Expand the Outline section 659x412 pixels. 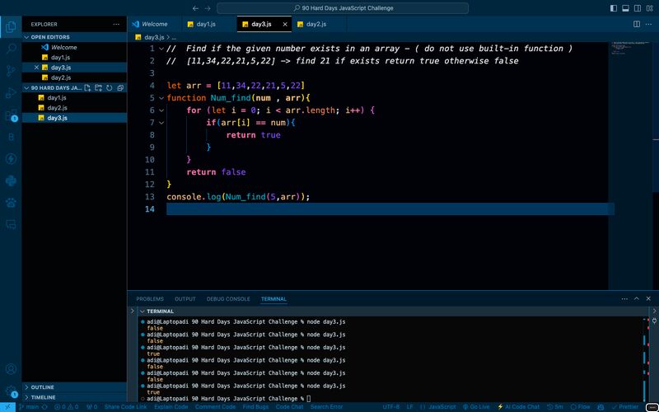click(x=43, y=386)
